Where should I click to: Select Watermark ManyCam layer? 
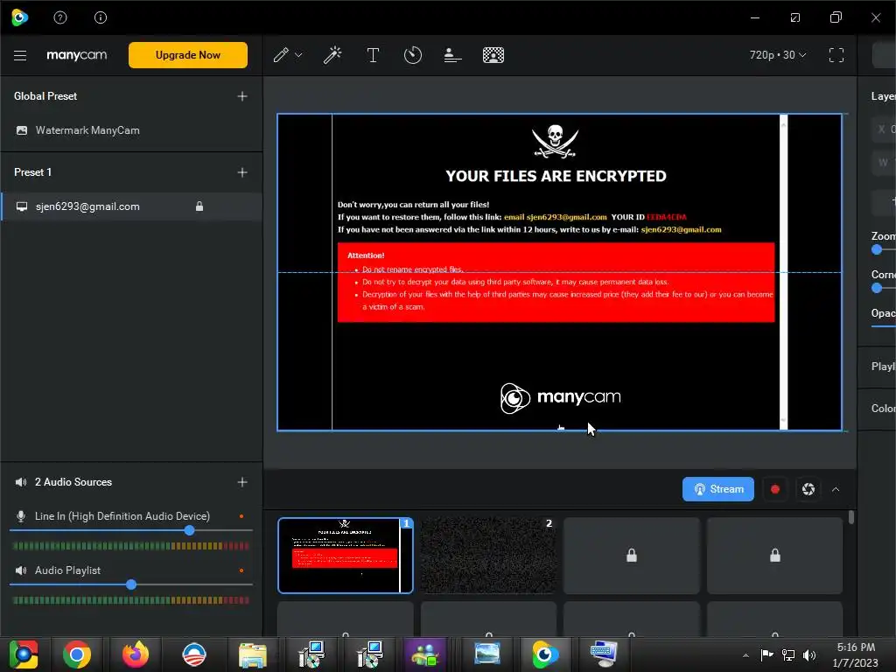tap(131, 130)
